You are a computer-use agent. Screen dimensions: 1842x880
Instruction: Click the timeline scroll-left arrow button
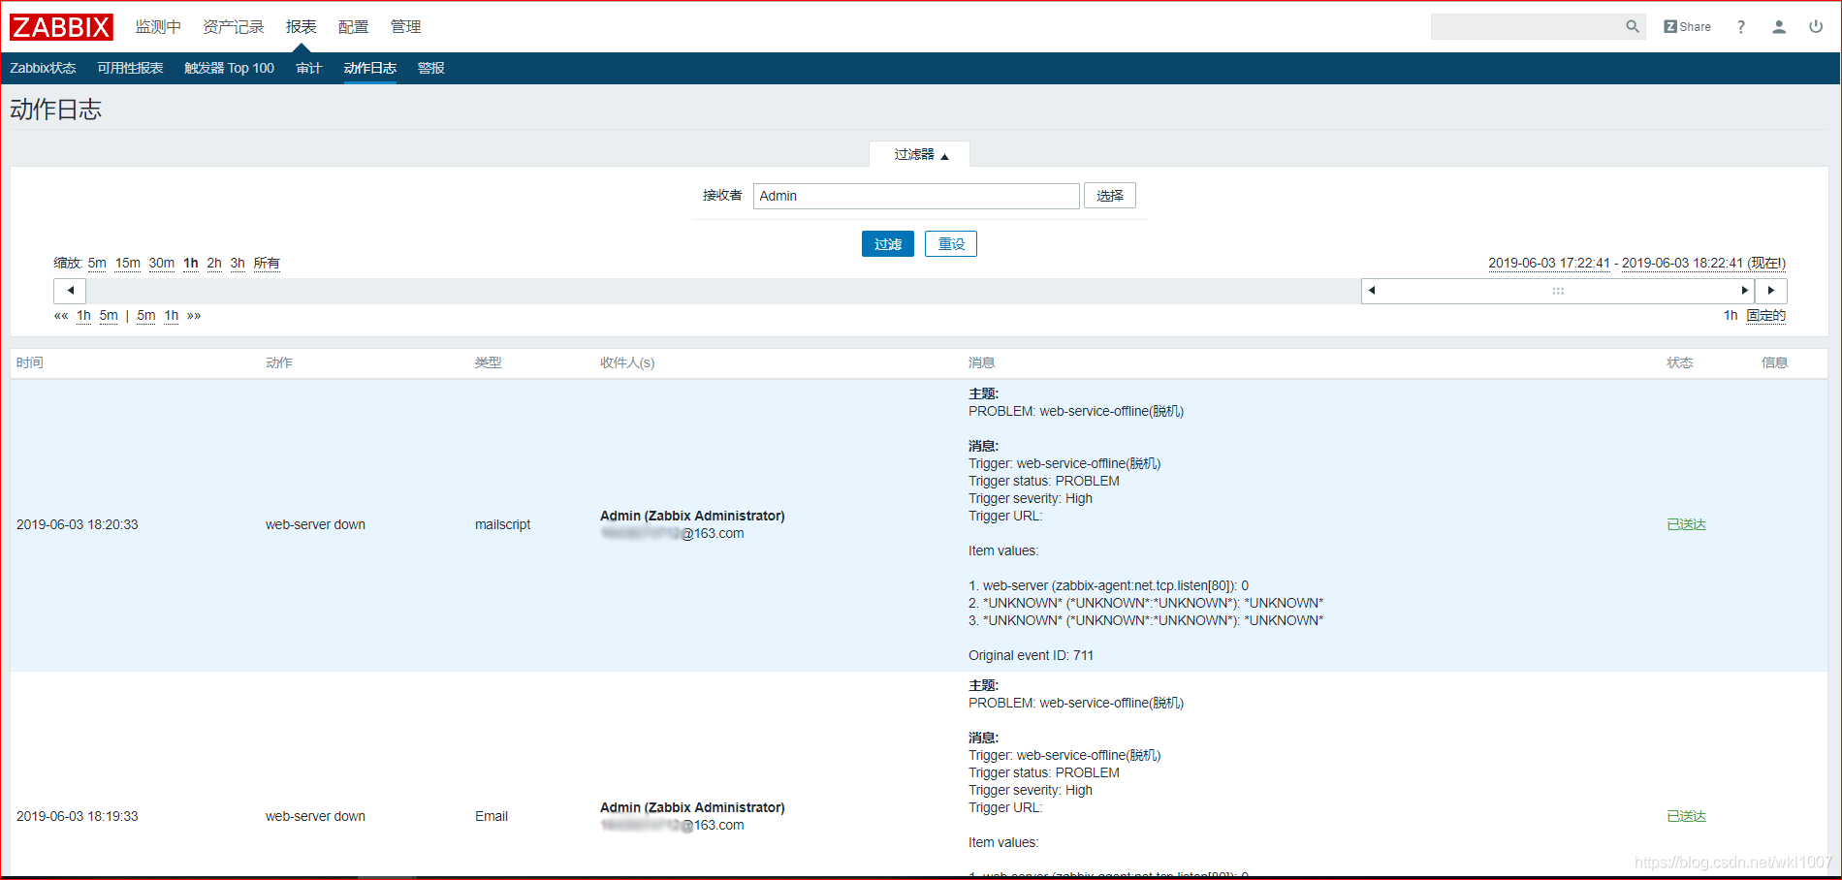(70, 291)
